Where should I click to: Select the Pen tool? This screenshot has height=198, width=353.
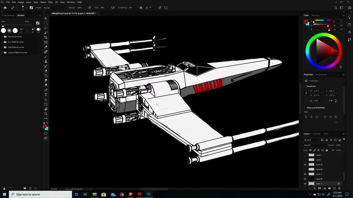[46, 90]
